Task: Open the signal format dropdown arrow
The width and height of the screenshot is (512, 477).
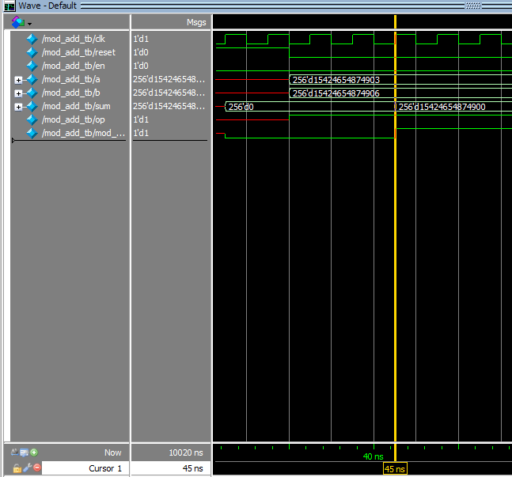Action: coord(30,24)
